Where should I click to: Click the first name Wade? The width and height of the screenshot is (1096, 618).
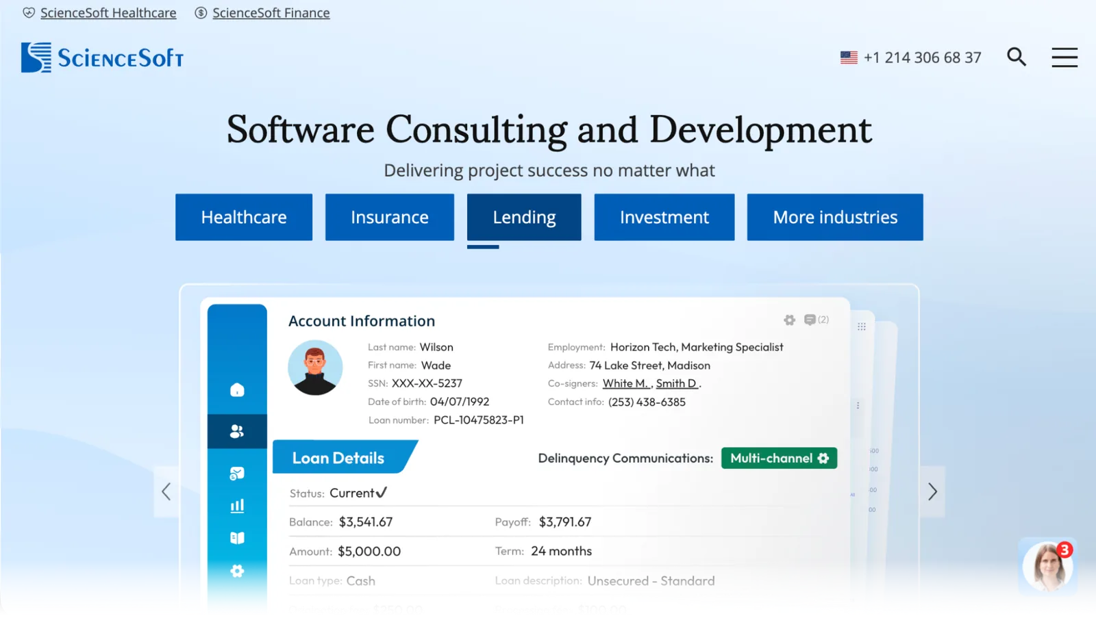[x=436, y=365]
